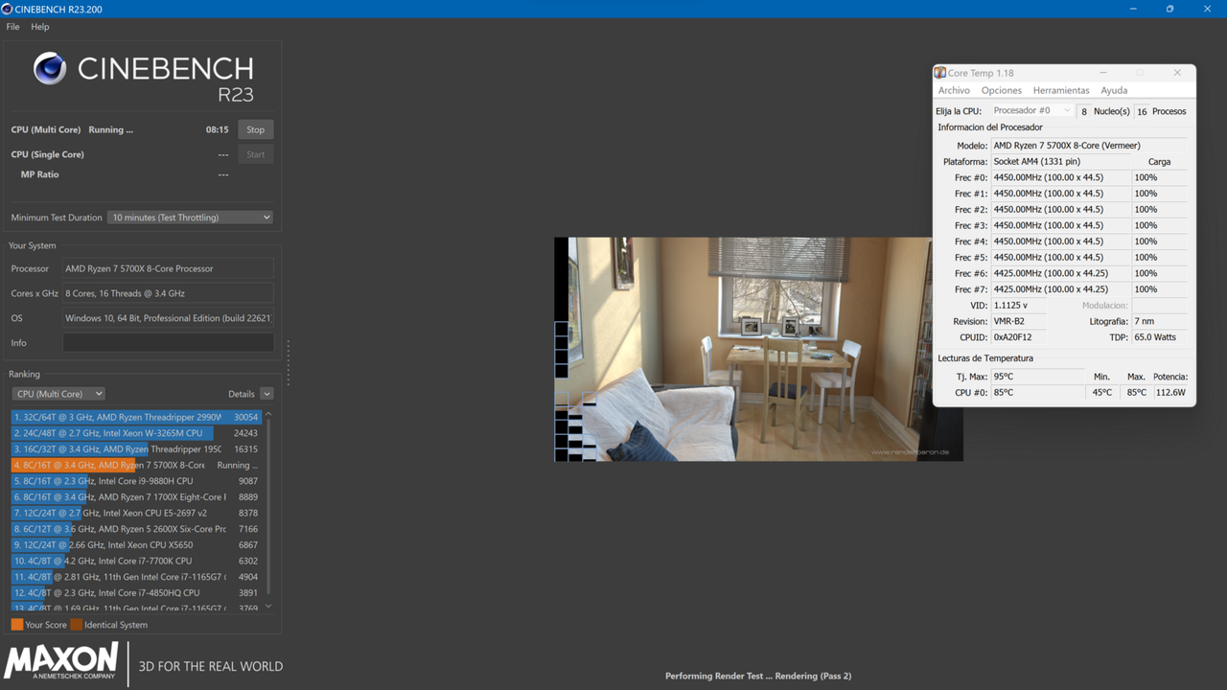Viewport: 1227px width, 690px height.
Task: Click the Identical System legend swatch
Action: point(77,625)
